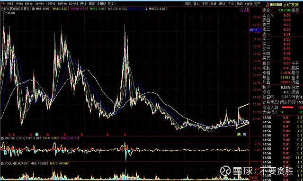Click the X100 volume scale label
The height and width of the screenshot is (181, 303).
(x=253, y=178)
